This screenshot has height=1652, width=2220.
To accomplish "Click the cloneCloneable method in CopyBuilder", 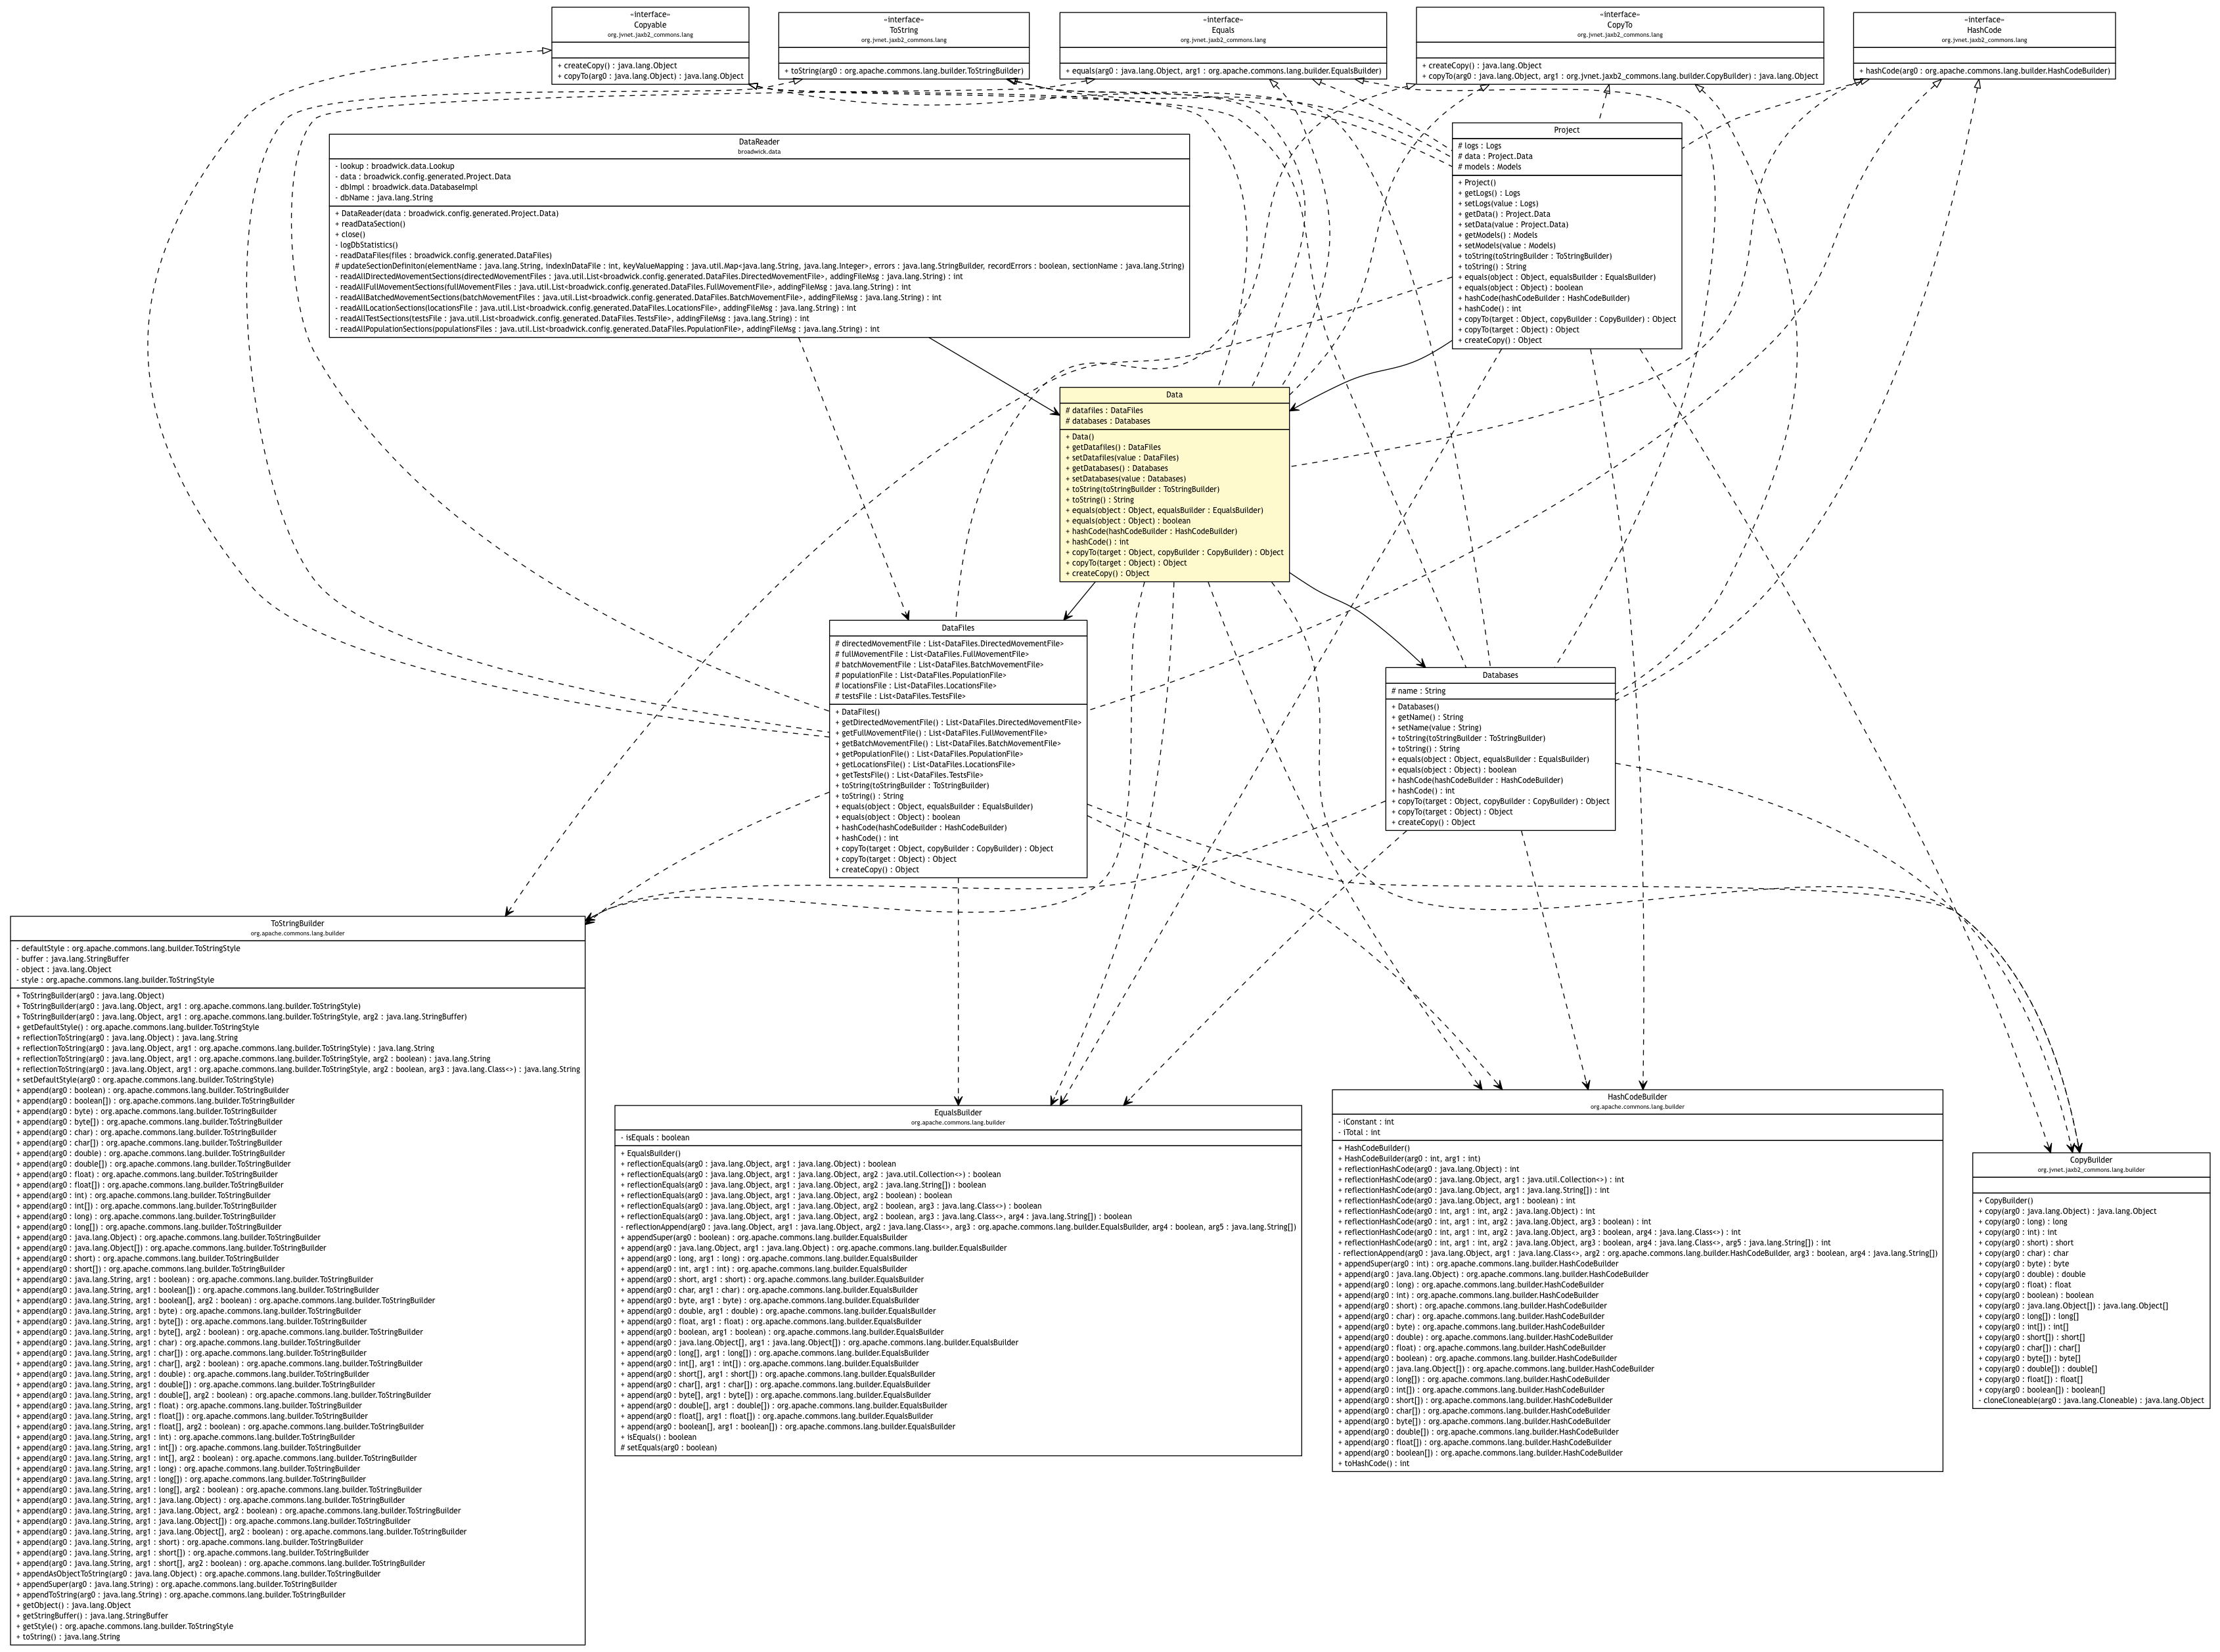I will click(x=2090, y=1400).
